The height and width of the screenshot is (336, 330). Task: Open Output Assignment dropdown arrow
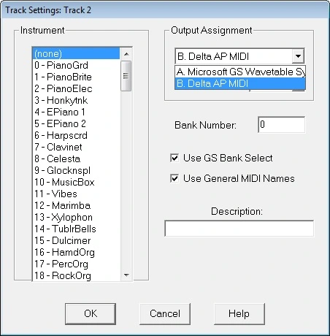click(x=298, y=56)
